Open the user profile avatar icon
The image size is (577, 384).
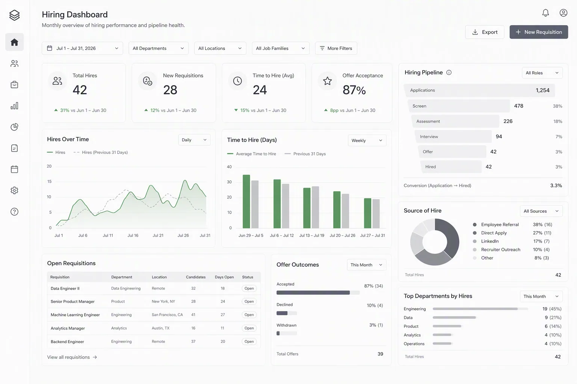pyautogui.click(x=563, y=13)
